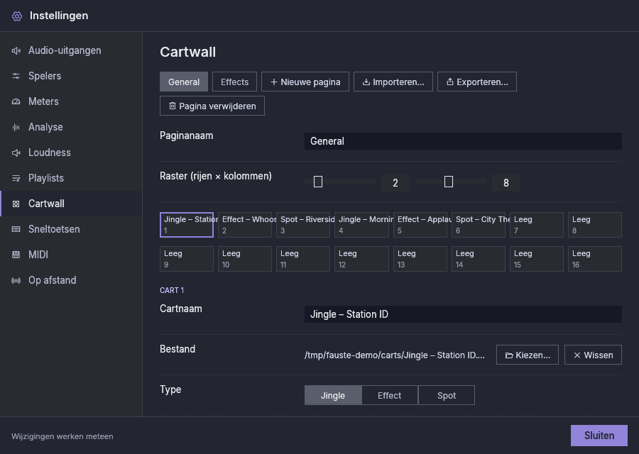Viewport: 639px width, 454px height.
Task: Select cart 4 Jingle – Morning
Action: [x=361, y=225]
